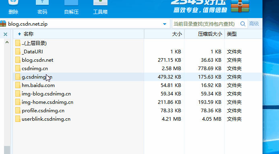Click the 778.69 KB compressed size
Screen dimensions: 279x154
coord(210,69)
